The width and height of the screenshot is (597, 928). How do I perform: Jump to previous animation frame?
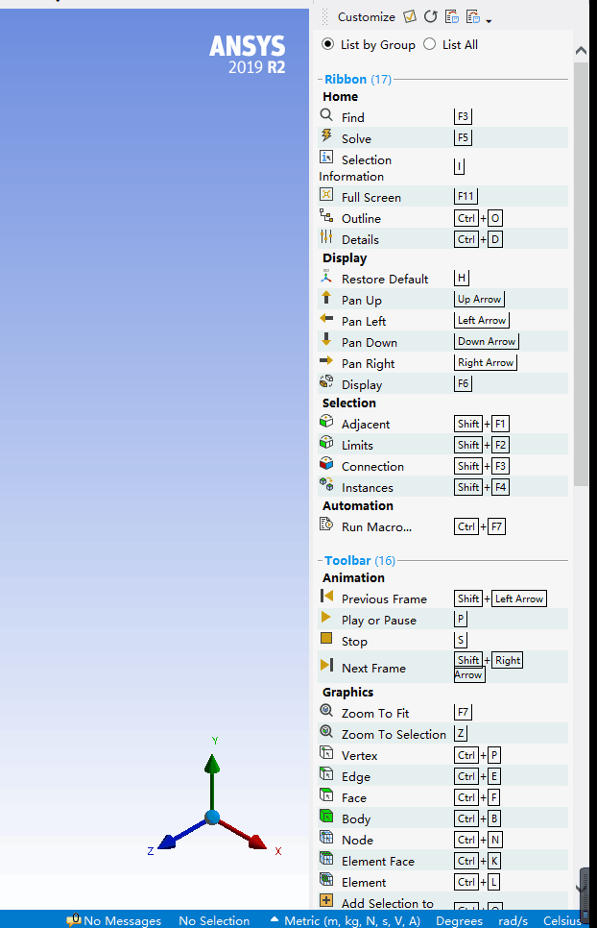[326, 596]
